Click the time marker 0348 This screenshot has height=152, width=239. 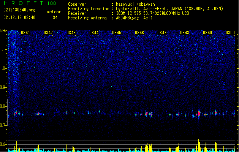(x=185, y=33)
